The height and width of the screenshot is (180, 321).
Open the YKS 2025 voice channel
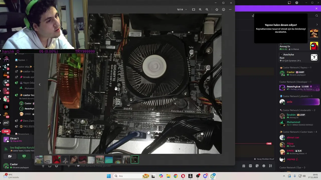(25, 126)
